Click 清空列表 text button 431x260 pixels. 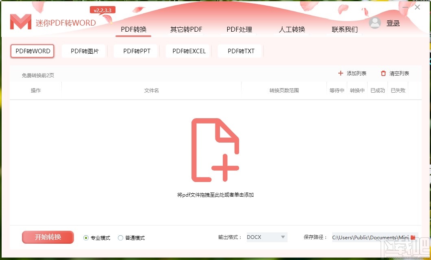point(399,73)
